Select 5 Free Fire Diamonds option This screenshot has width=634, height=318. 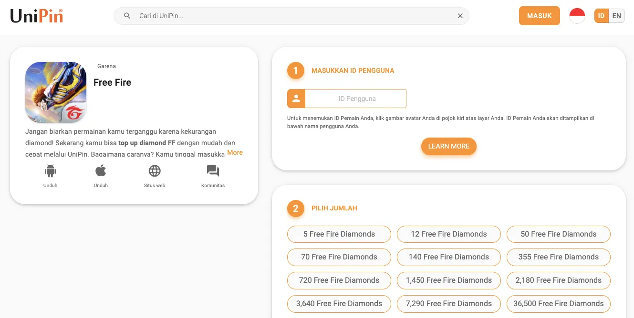click(x=339, y=234)
